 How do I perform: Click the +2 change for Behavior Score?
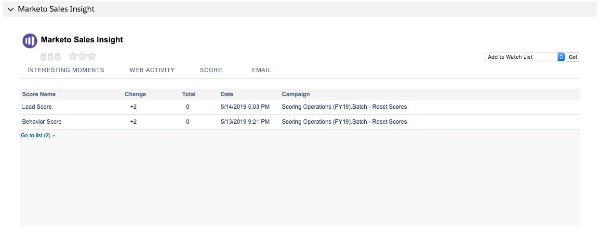[133, 122]
